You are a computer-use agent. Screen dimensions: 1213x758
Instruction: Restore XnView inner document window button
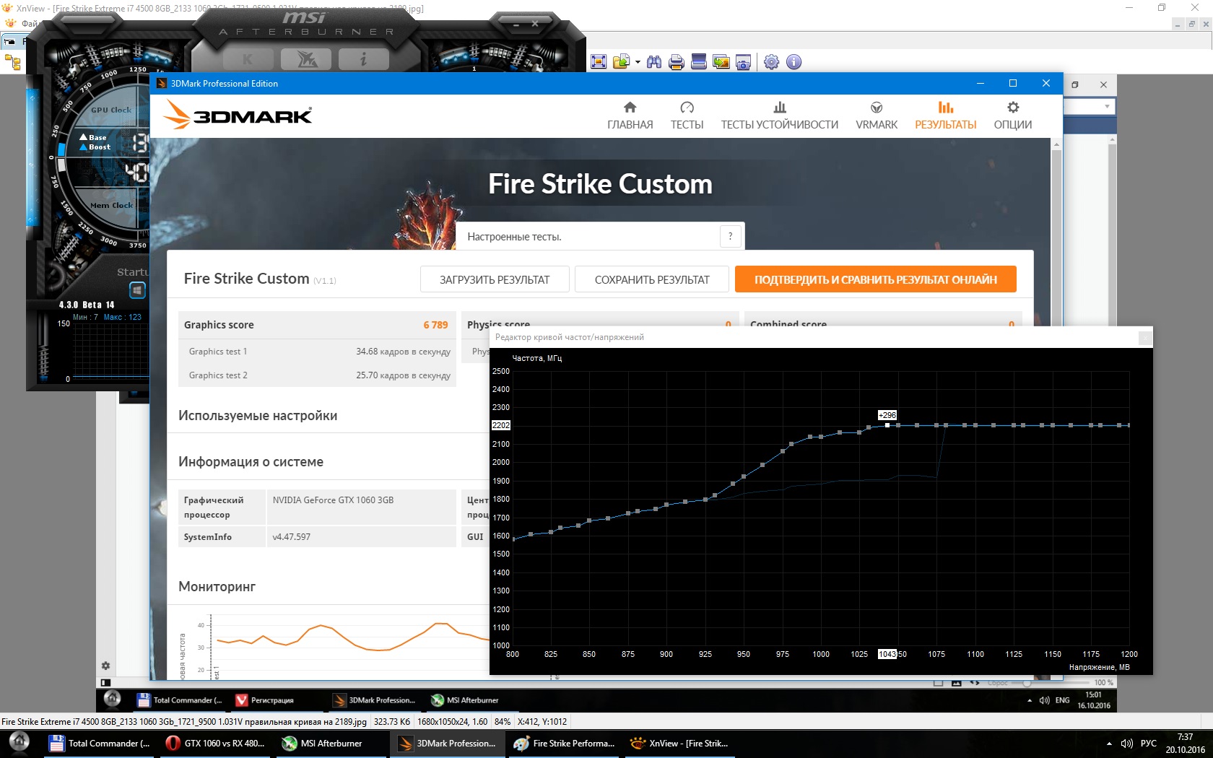[x=1191, y=24]
